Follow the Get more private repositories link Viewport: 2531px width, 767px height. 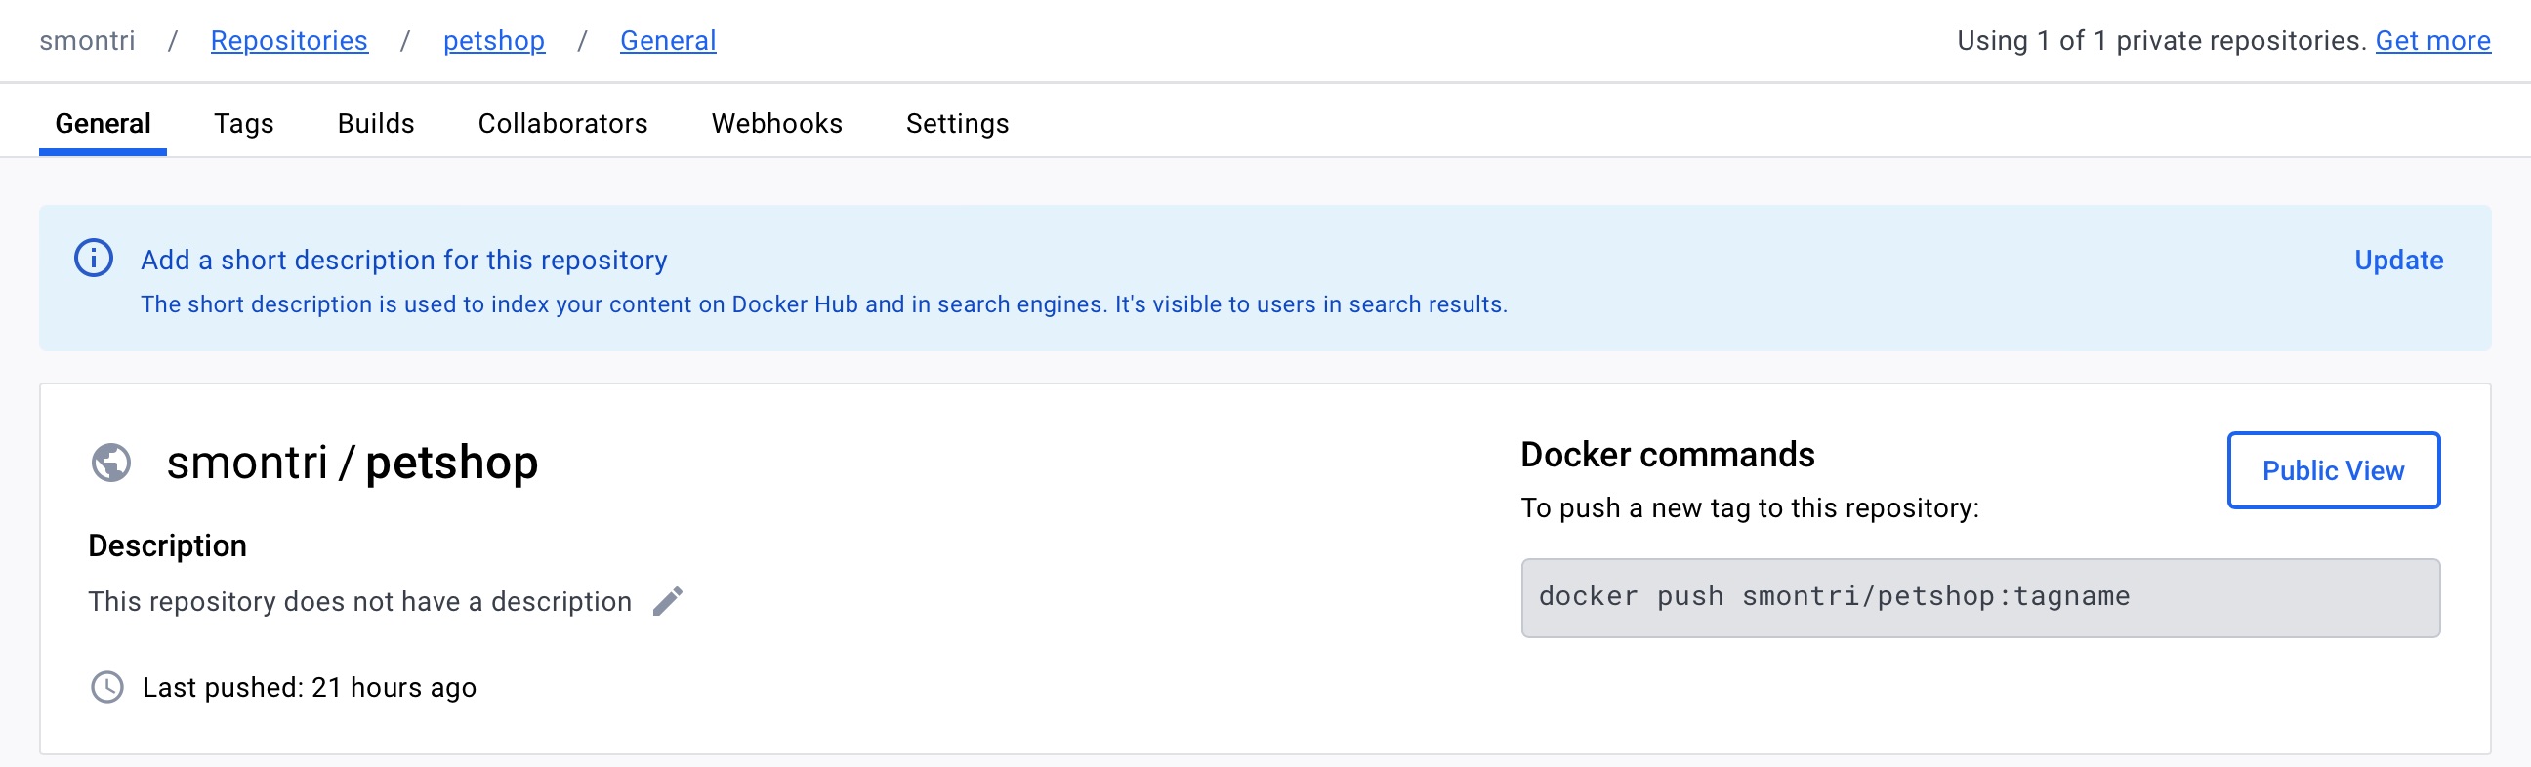2431,40
